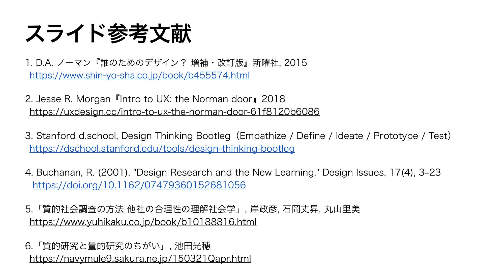Visit the yuhikaku.co.jp book link

click(143, 222)
